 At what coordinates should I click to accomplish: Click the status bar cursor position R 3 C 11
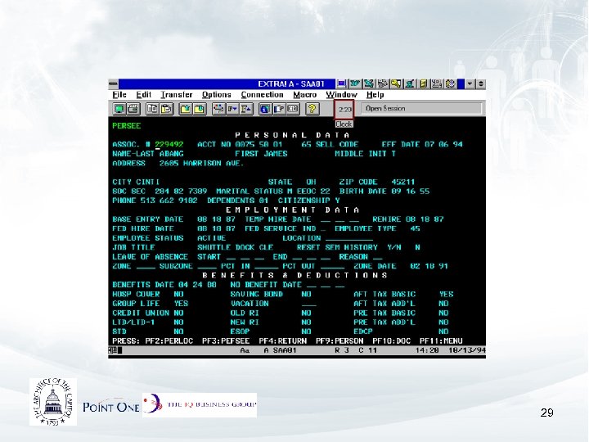(356, 350)
